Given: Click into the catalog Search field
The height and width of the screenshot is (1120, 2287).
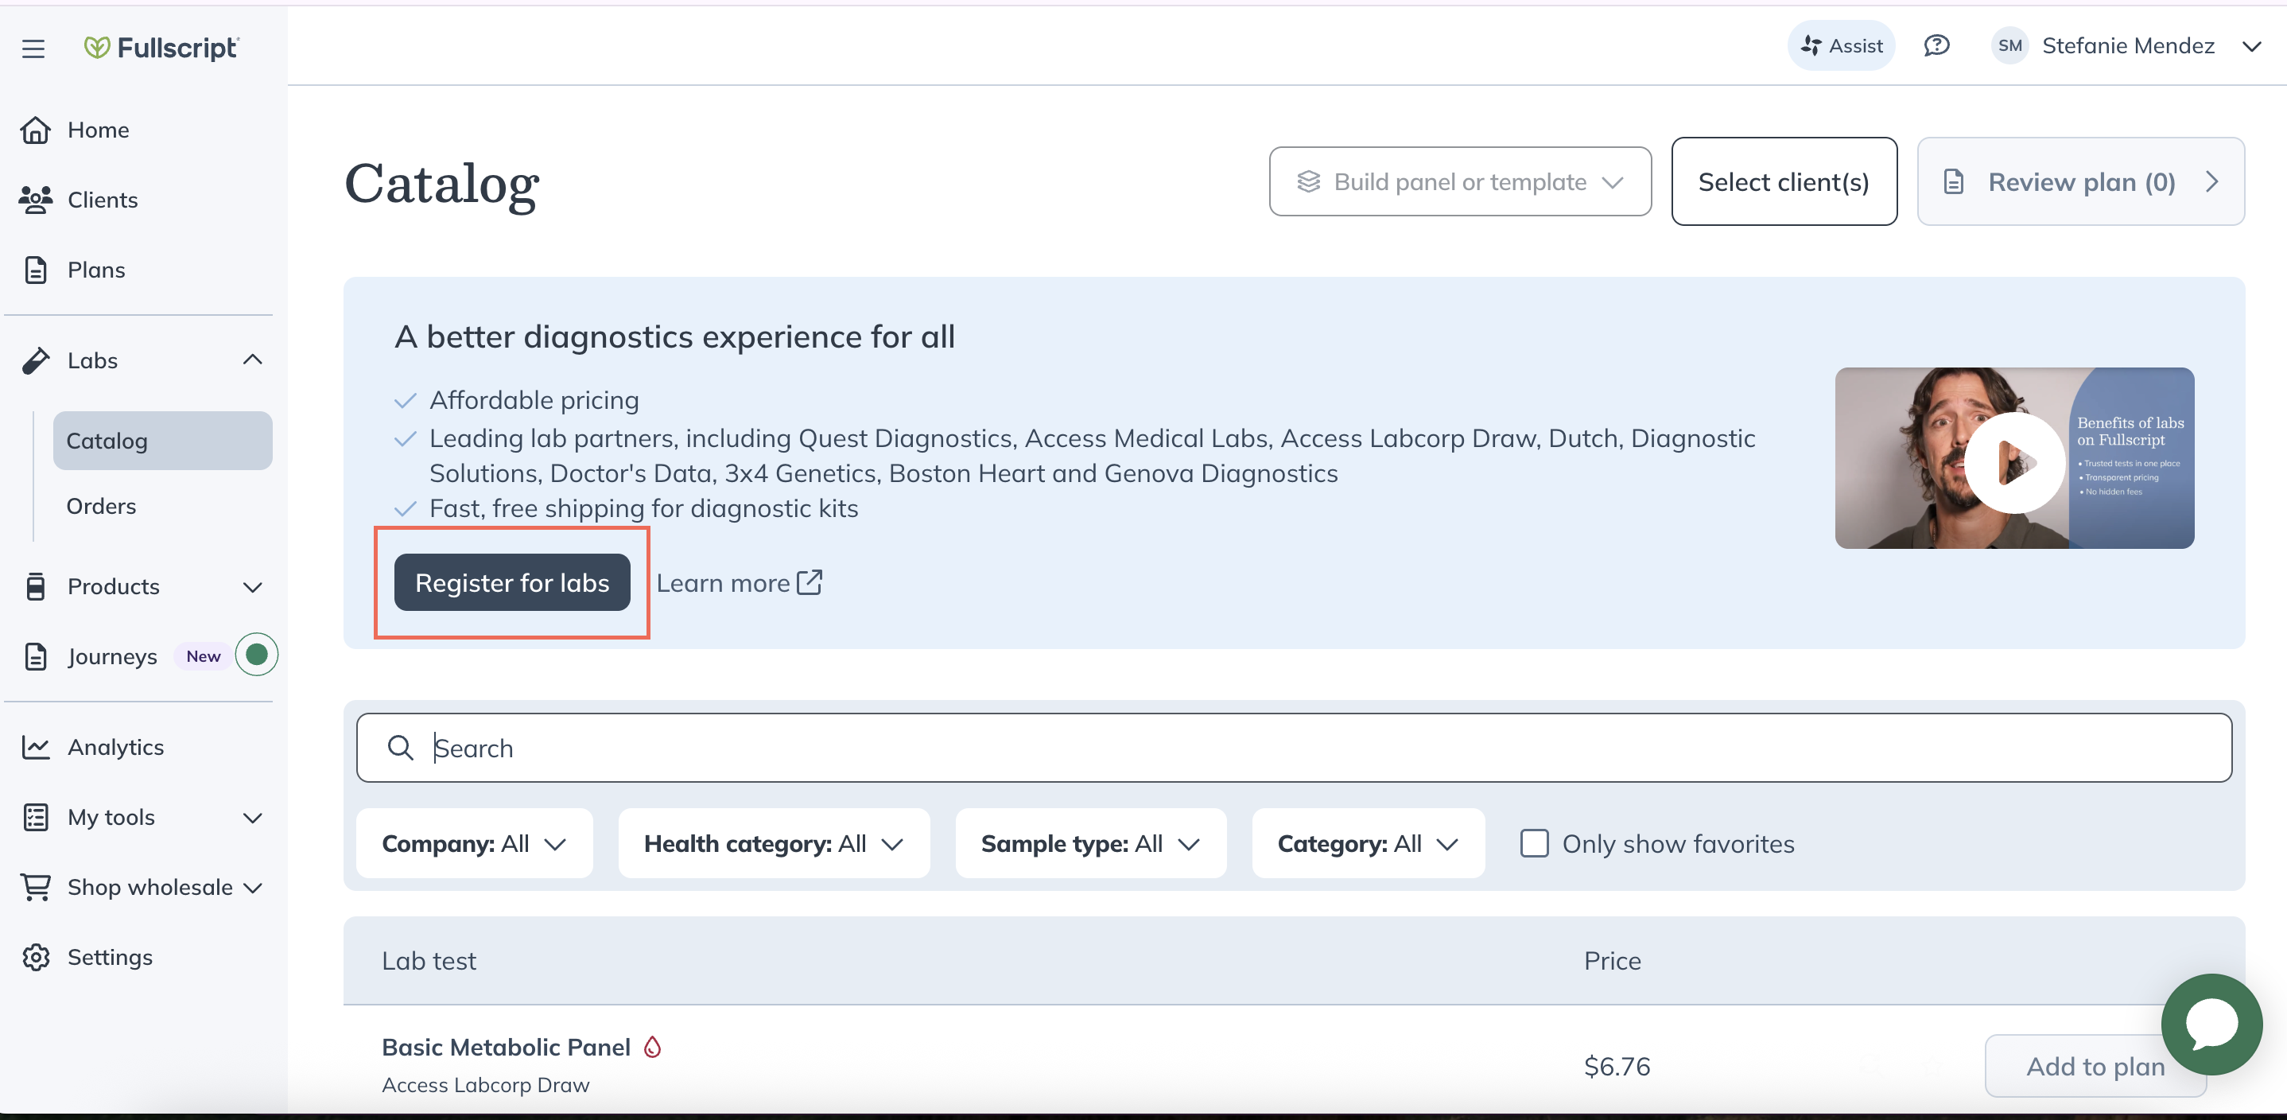Looking at the screenshot, I should point(1293,748).
